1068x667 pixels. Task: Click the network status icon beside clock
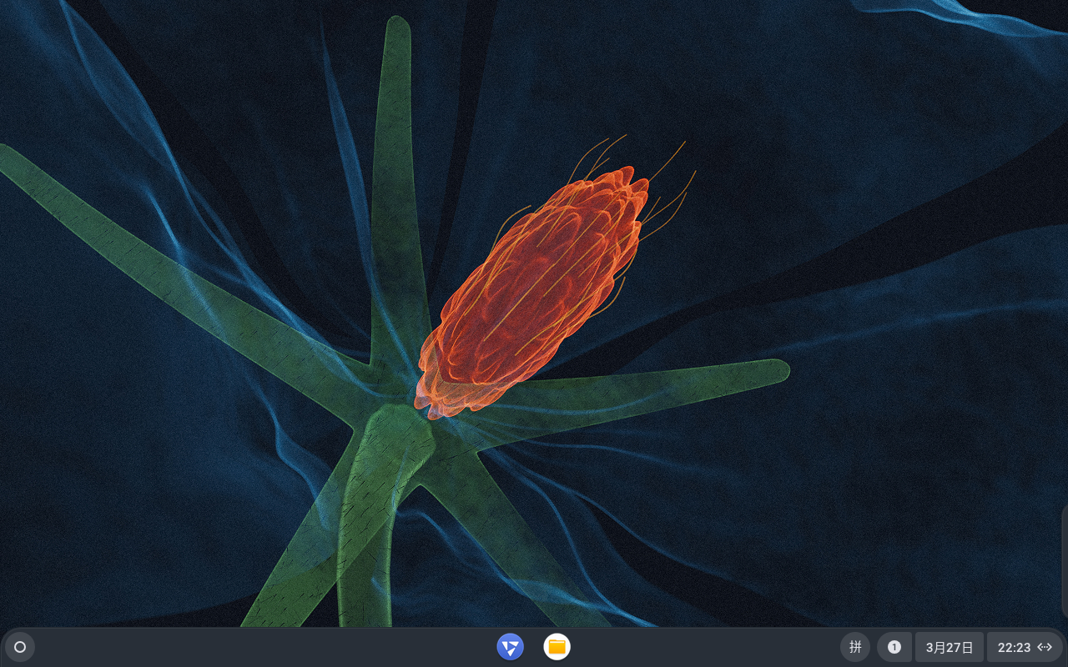(x=1045, y=647)
